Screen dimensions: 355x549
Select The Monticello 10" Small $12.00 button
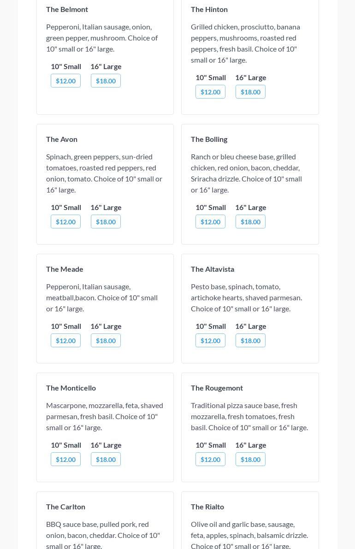(65, 460)
